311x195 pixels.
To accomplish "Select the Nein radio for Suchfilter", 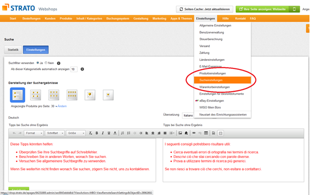I will click(x=46, y=63).
